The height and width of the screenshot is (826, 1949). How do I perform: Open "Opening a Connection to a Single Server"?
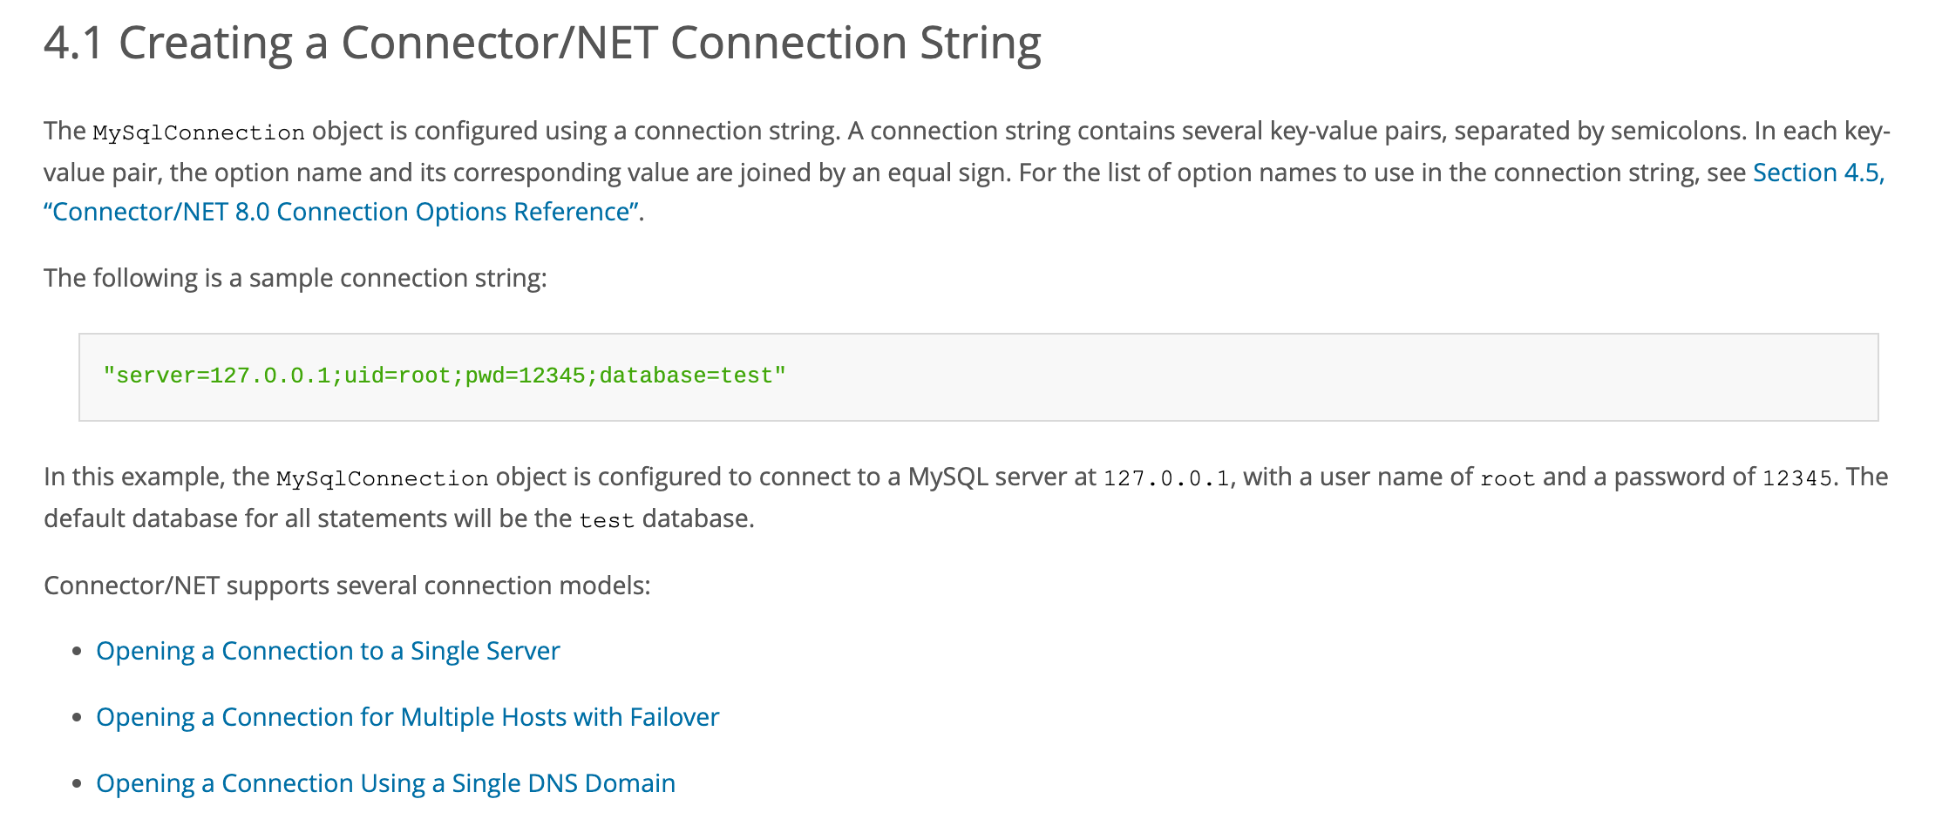tap(328, 651)
